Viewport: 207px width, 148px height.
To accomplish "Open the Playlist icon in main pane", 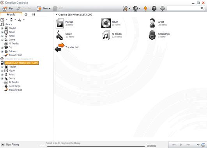I will (x=60, y=23).
